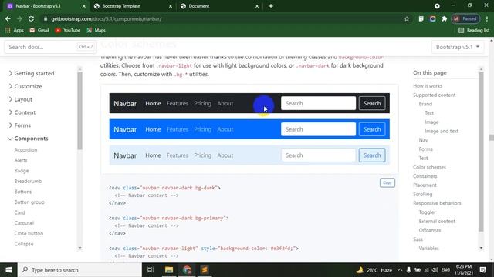Open File Explorer from the taskbar
The height and width of the screenshot is (277, 494).
pyautogui.click(x=169, y=270)
